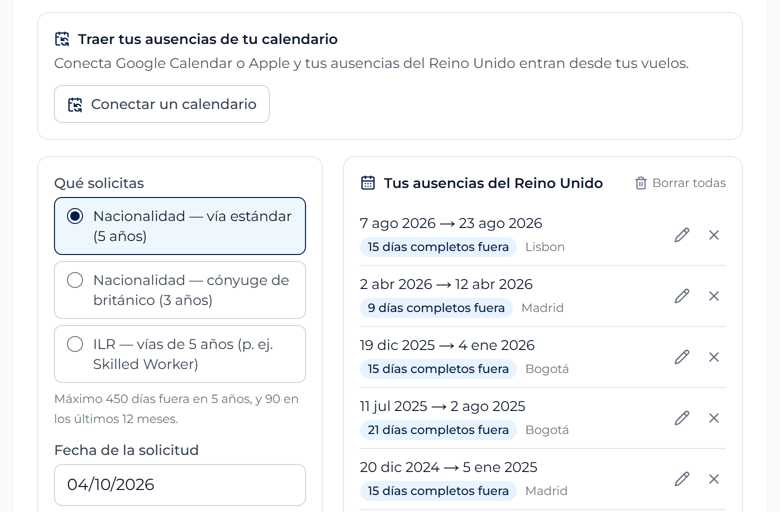
Task: Edit the 11 jul 2025 Bogotá absence
Action: tap(682, 418)
